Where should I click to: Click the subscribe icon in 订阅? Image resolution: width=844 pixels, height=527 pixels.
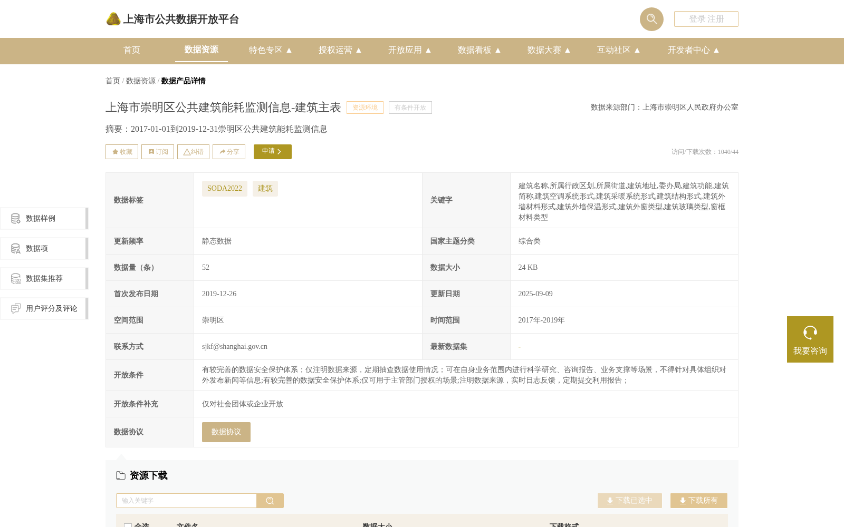151,152
